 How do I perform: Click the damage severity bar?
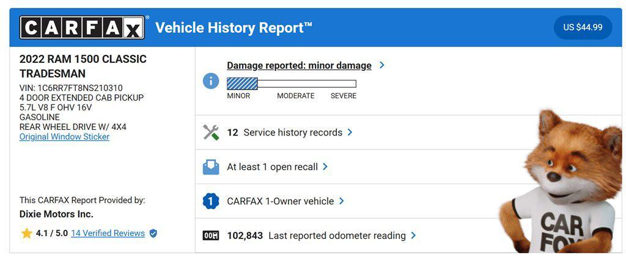[x=291, y=84]
